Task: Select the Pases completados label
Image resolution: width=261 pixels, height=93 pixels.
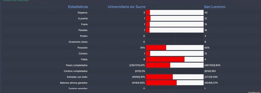Action: point(76,65)
